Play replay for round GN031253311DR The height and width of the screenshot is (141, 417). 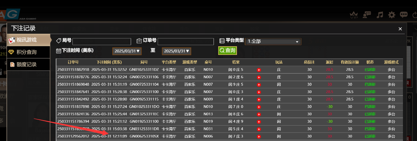(x=259, y=129)
